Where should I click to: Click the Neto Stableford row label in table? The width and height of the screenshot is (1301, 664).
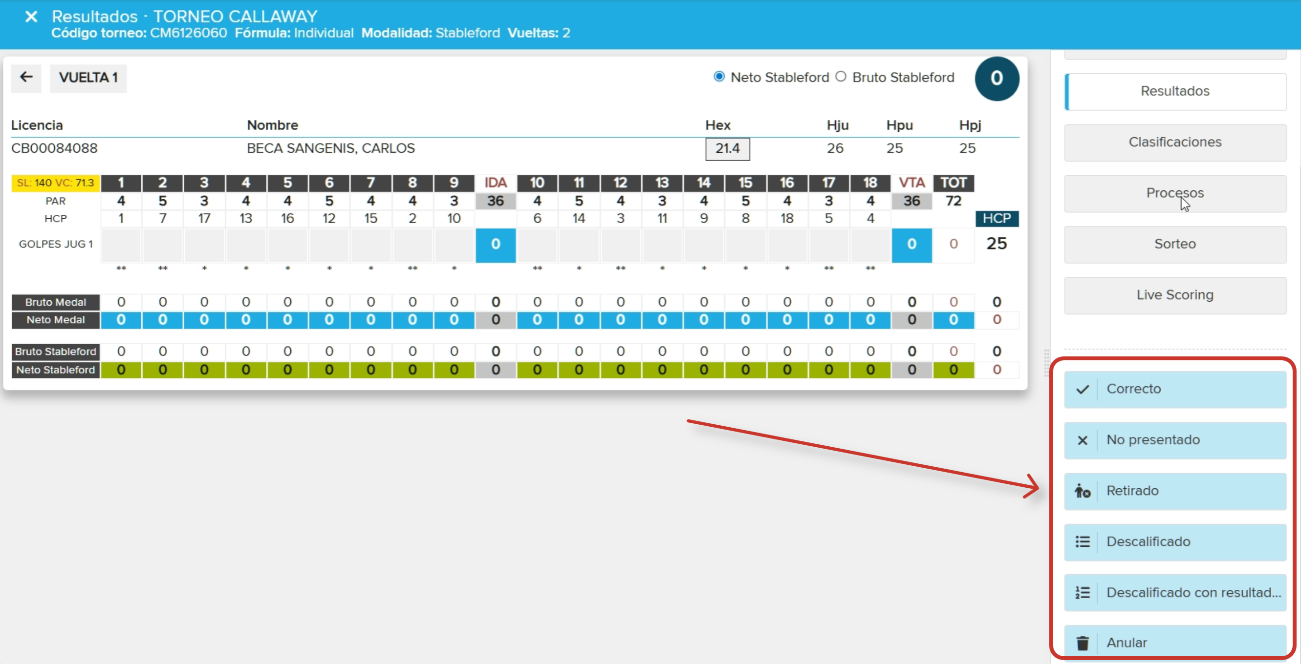coord(56,371)
